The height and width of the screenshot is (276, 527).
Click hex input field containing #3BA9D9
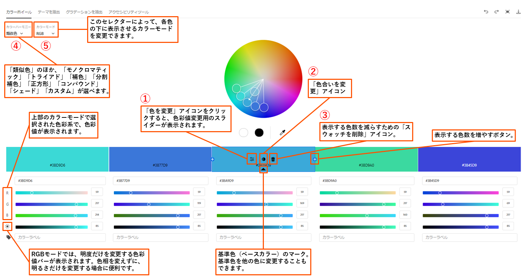click(x=264, y=181)
